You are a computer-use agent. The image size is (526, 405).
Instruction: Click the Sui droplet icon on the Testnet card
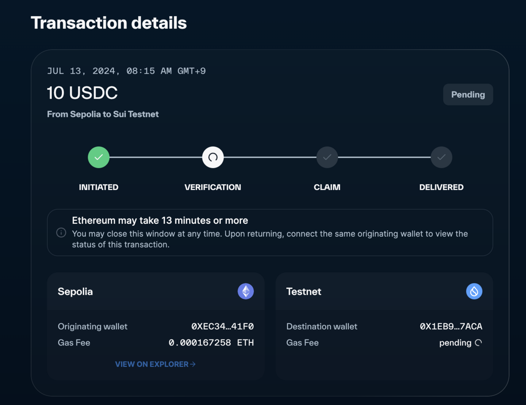point(474,291)
